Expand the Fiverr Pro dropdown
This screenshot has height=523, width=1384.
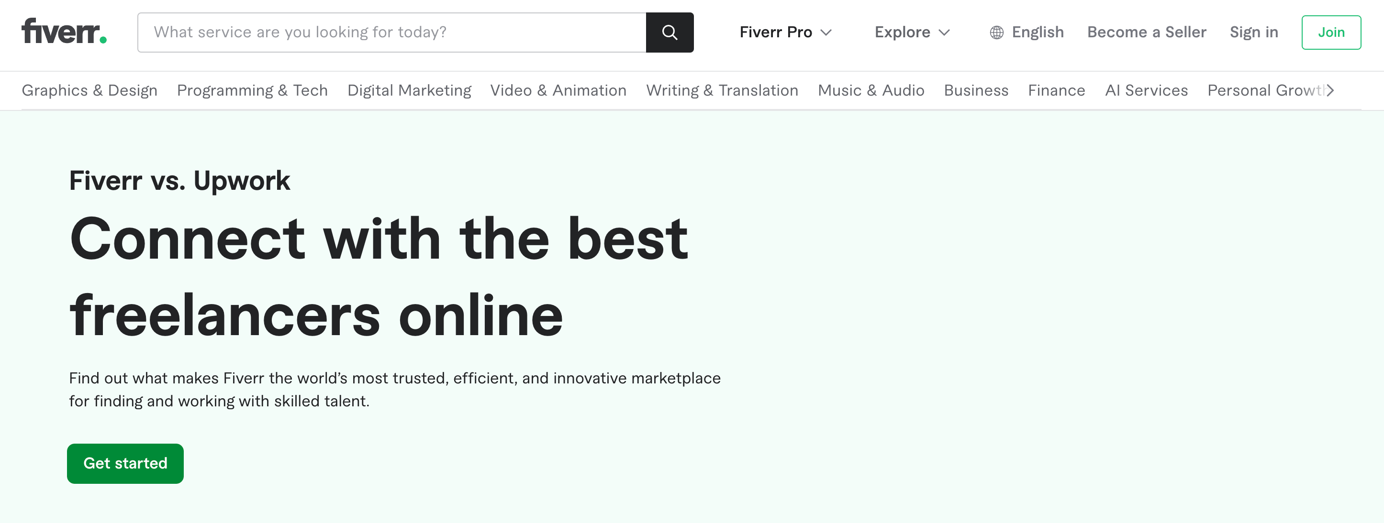coord(785,32)
